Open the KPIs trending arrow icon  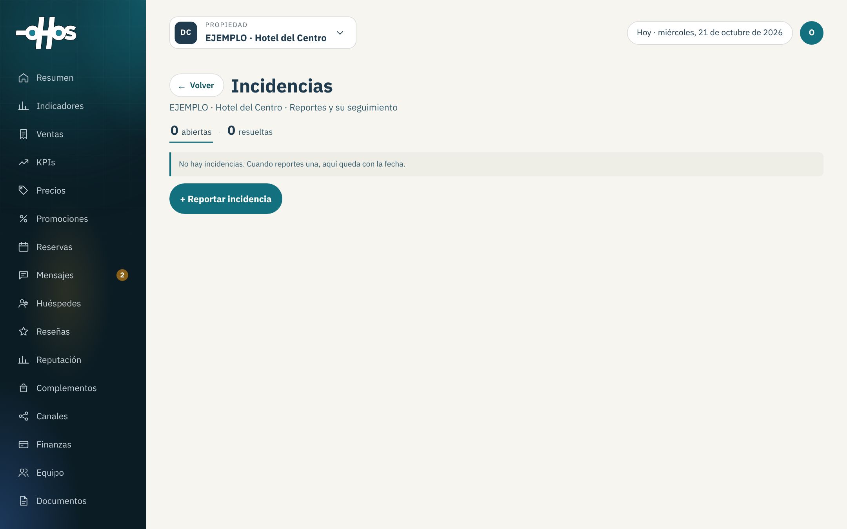click(24, 162)
